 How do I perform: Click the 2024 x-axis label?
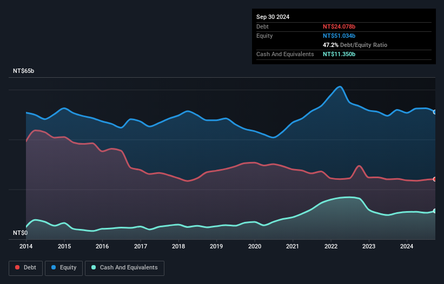tap(407, 246)
